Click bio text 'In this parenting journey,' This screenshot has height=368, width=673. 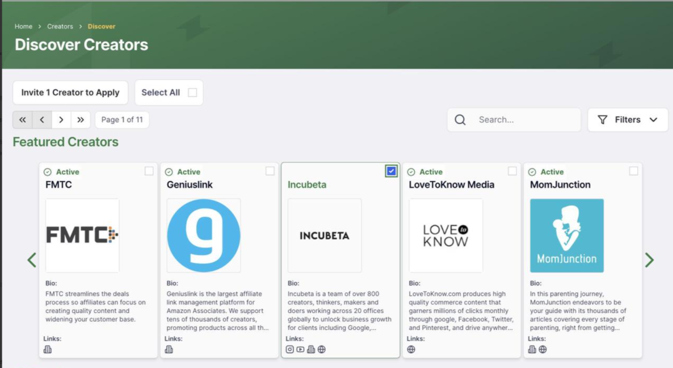566,294
